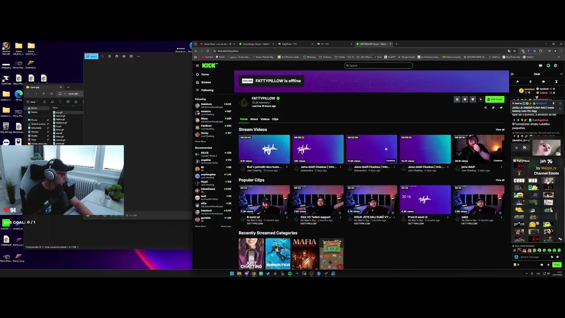Click the Gift Subs button
565x318 pixels.
coord(495,99)
